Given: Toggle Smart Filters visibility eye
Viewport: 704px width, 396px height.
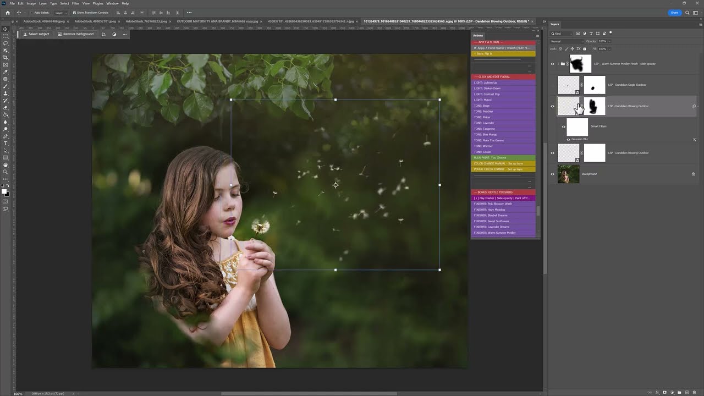Looking at the screenshot, I should [x=563, y=127].
